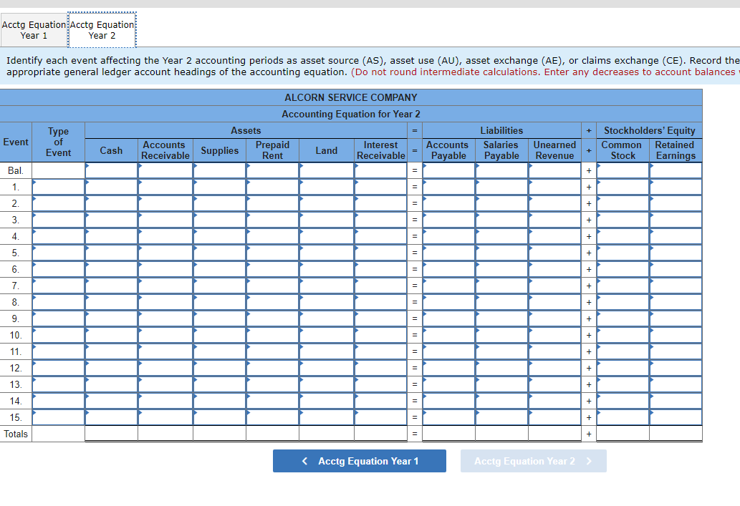The height and width of the screenshot is (506, 740).
Task: Click the Cash cell in the Totals row
Action: click(x=111, y=433)
